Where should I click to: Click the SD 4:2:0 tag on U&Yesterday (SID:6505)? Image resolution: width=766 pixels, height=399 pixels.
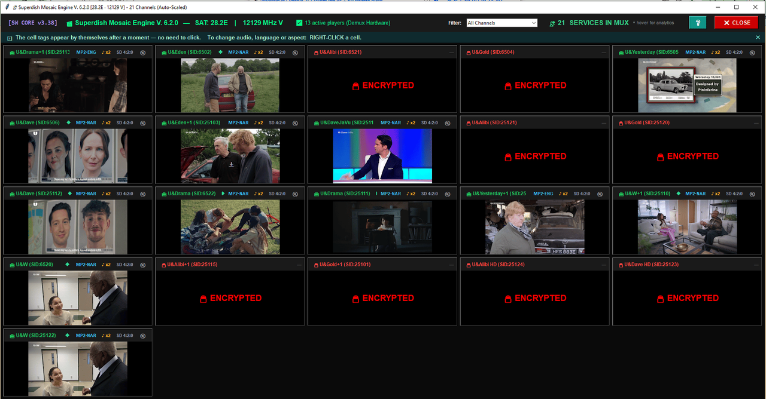pos(733,53)
